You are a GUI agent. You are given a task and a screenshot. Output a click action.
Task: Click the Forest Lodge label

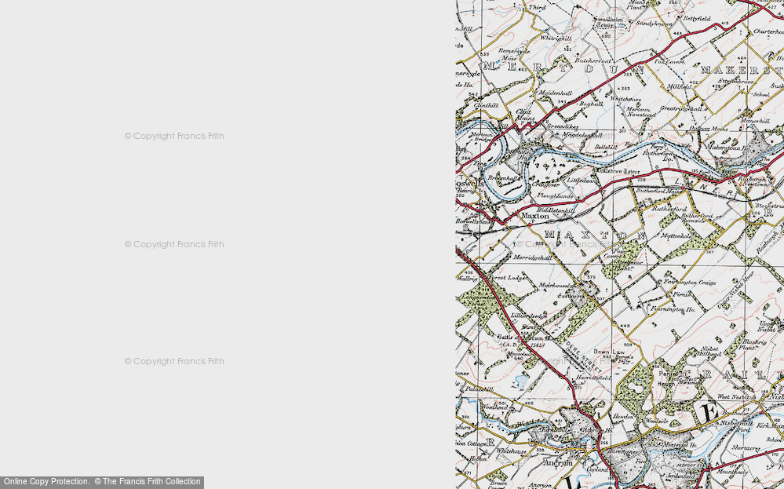(x=506, y=278)
